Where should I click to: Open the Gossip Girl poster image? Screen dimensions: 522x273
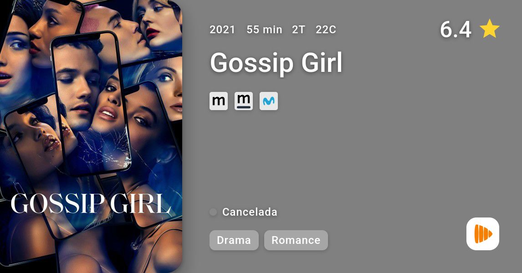click(x=91, y=136)
